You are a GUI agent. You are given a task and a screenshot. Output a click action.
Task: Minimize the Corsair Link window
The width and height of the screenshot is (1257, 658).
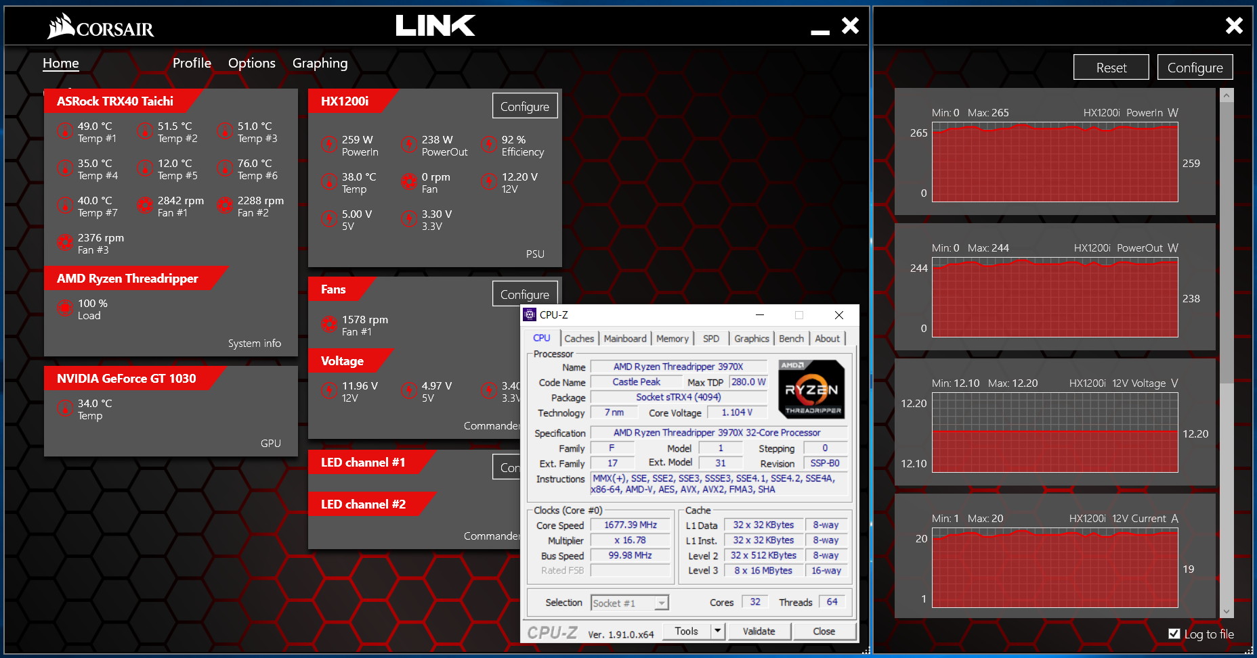click(820, 32)
